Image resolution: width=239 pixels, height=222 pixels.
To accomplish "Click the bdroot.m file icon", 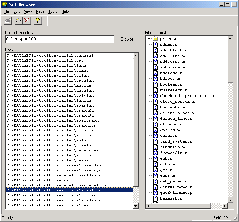I will 155,79.
